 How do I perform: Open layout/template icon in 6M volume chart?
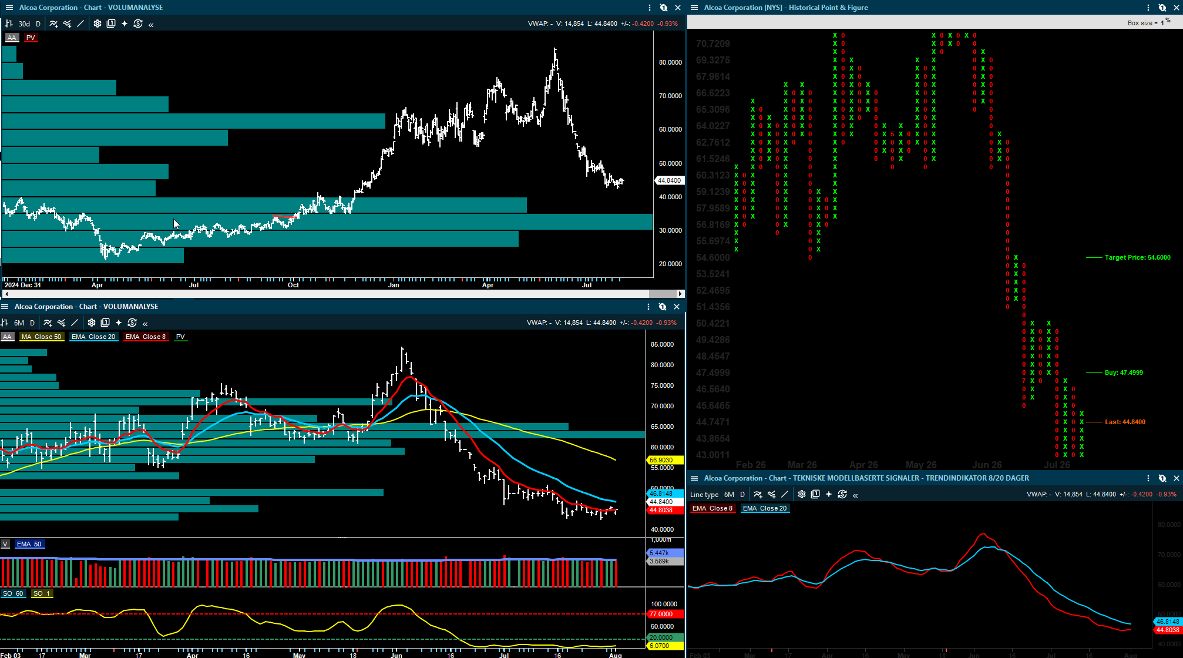pos(105,323)
